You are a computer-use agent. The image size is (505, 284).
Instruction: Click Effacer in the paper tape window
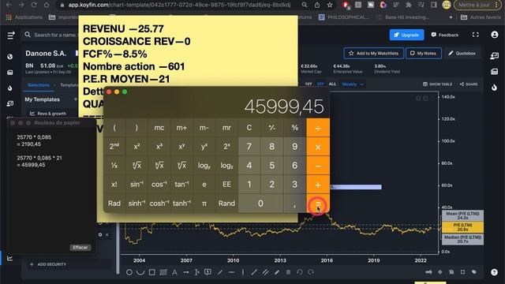(x=80, y=247)
